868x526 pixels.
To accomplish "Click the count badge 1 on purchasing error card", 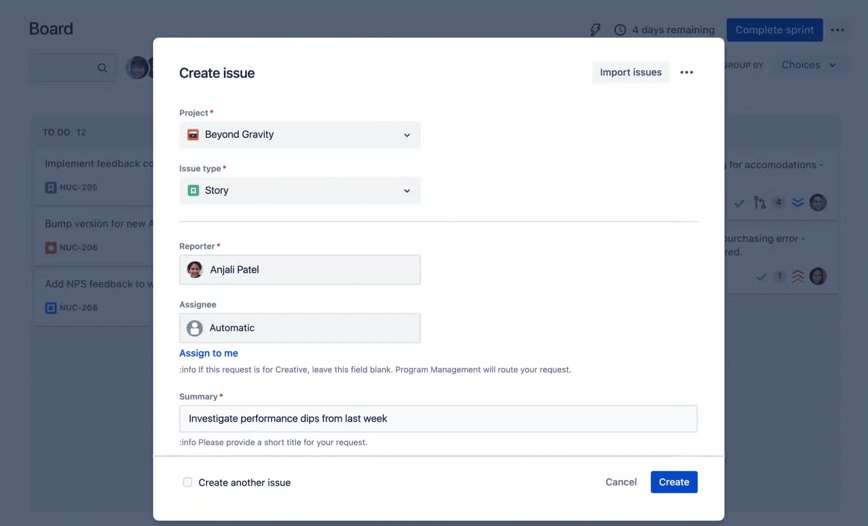I will click(779, 276).
